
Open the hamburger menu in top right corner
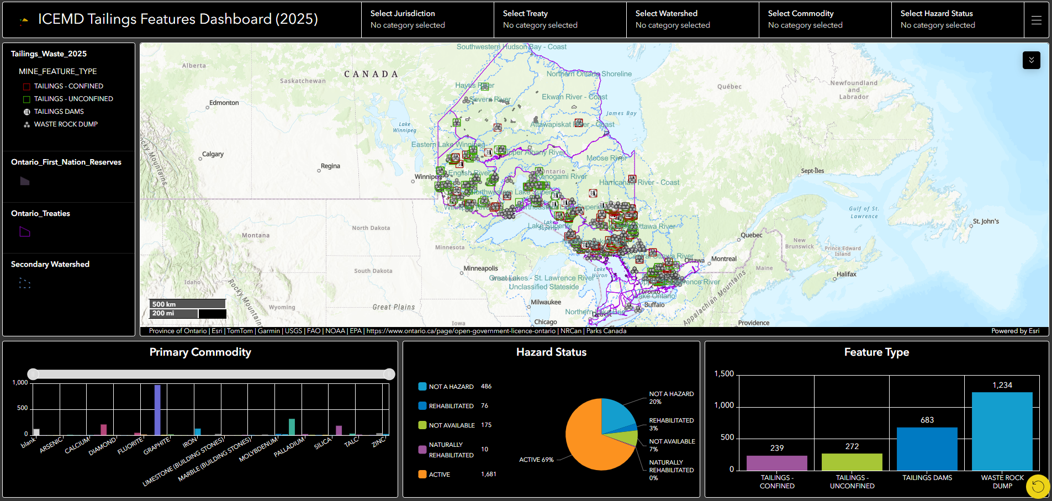[x=1037, y=20]
